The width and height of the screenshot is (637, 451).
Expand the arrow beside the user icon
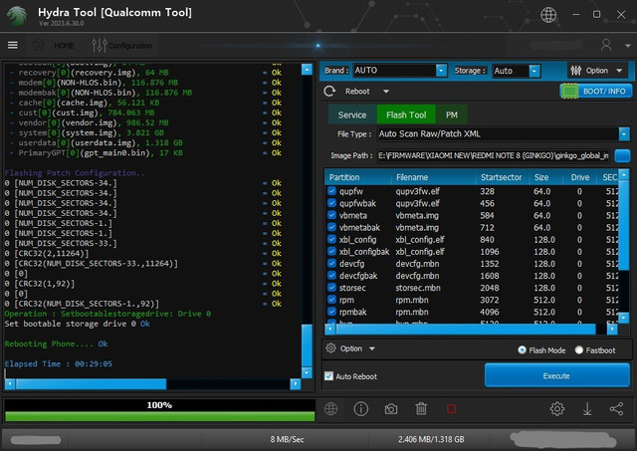pos(628,46)
